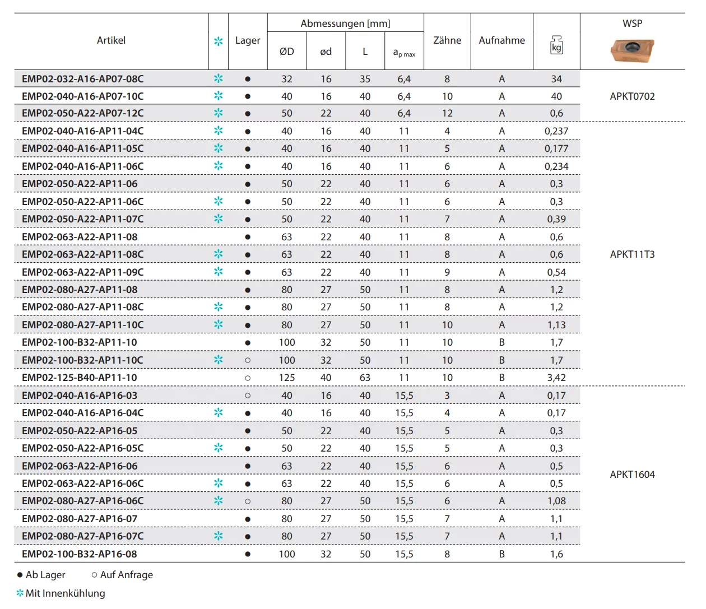Screen dimensions: 706x609
Task: Select the Zähne column header
Action: click(x=447, y=40)
